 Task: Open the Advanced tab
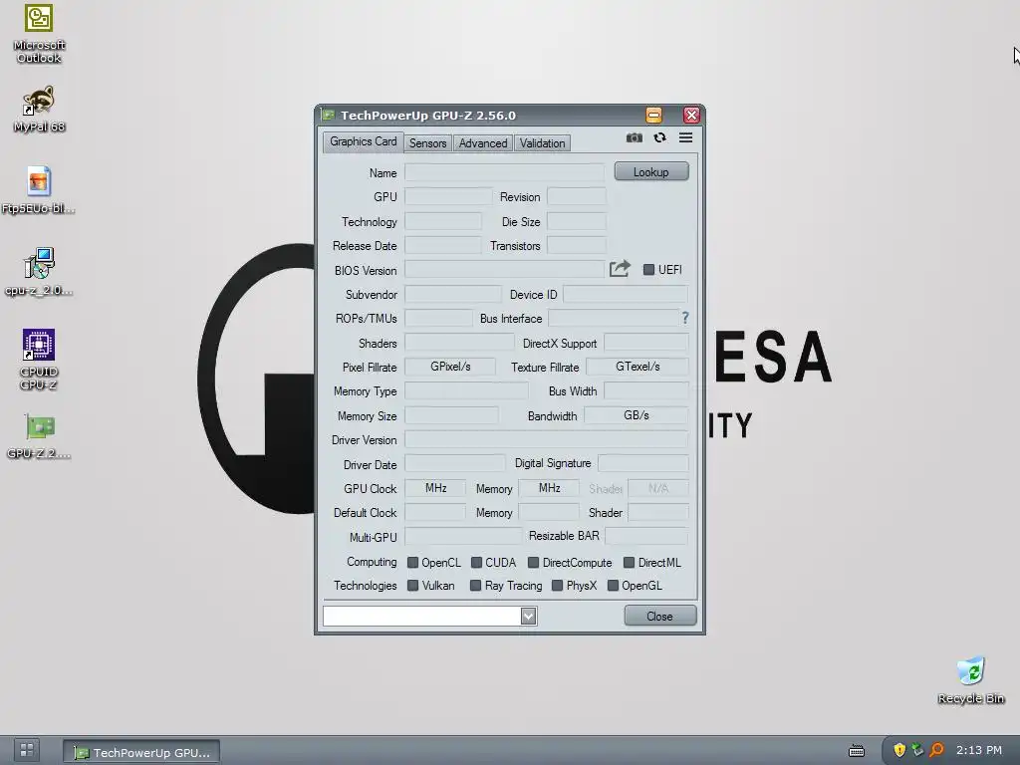coord(483,143)
